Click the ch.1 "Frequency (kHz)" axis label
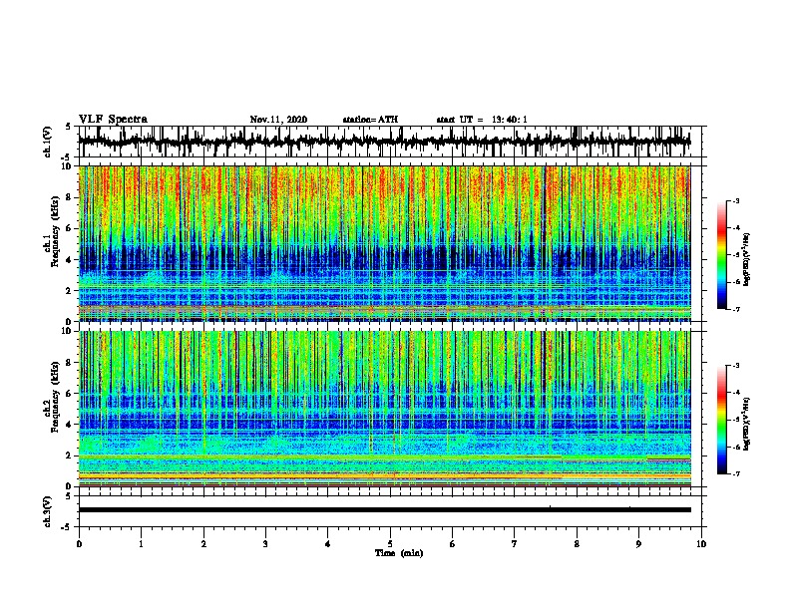The image size is (790, 610). [56, 231]
